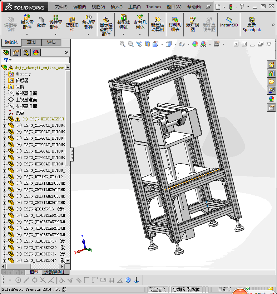Click the Zoom to Fit magnifier icon
277x294 pixels.
coord(122,44)
